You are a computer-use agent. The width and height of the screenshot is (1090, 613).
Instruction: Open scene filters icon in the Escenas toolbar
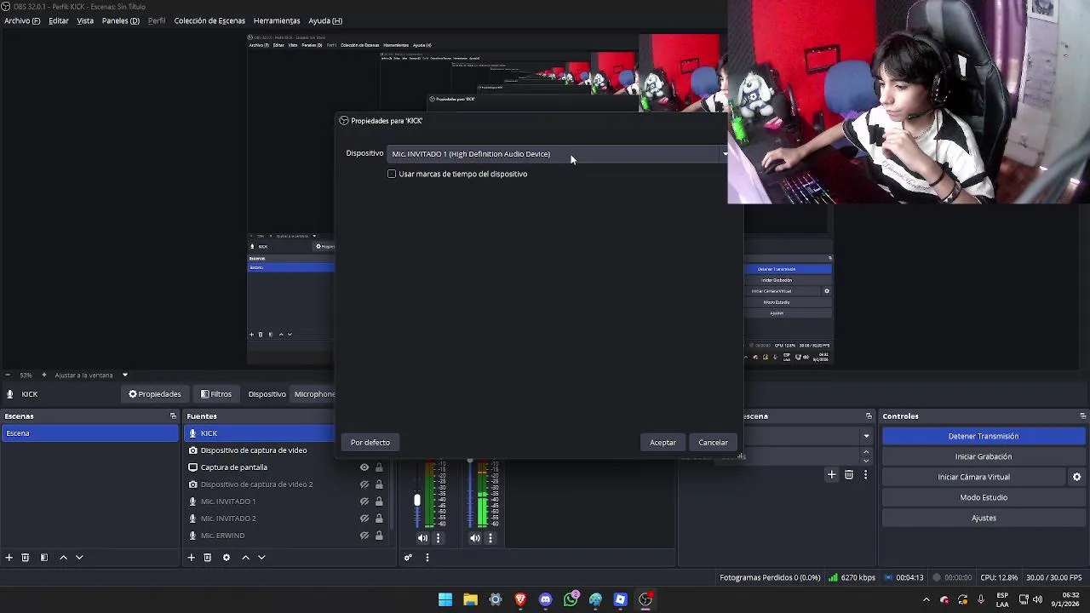tap(44, 557)
